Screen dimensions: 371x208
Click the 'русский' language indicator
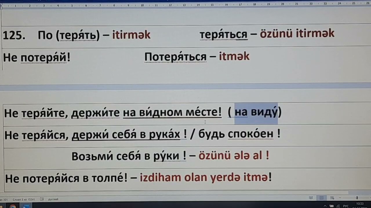click(53, 199)
